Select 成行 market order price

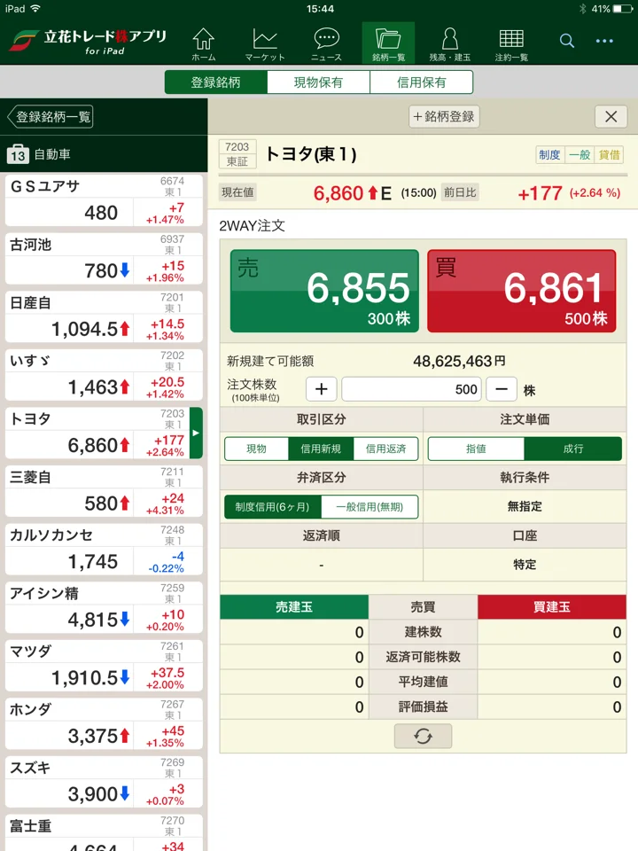tap(573, 449)
